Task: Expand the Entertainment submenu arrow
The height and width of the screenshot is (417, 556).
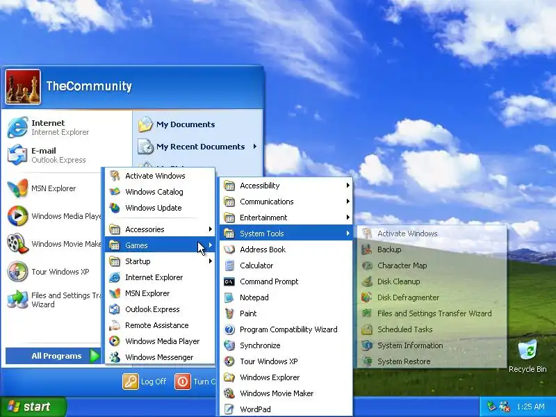Action: 348,218
